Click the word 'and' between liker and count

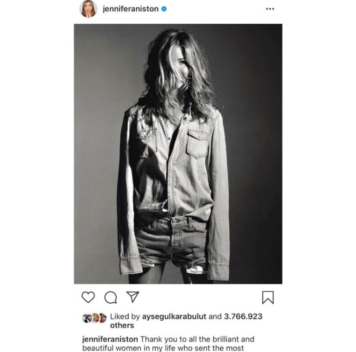pos(215,316)
